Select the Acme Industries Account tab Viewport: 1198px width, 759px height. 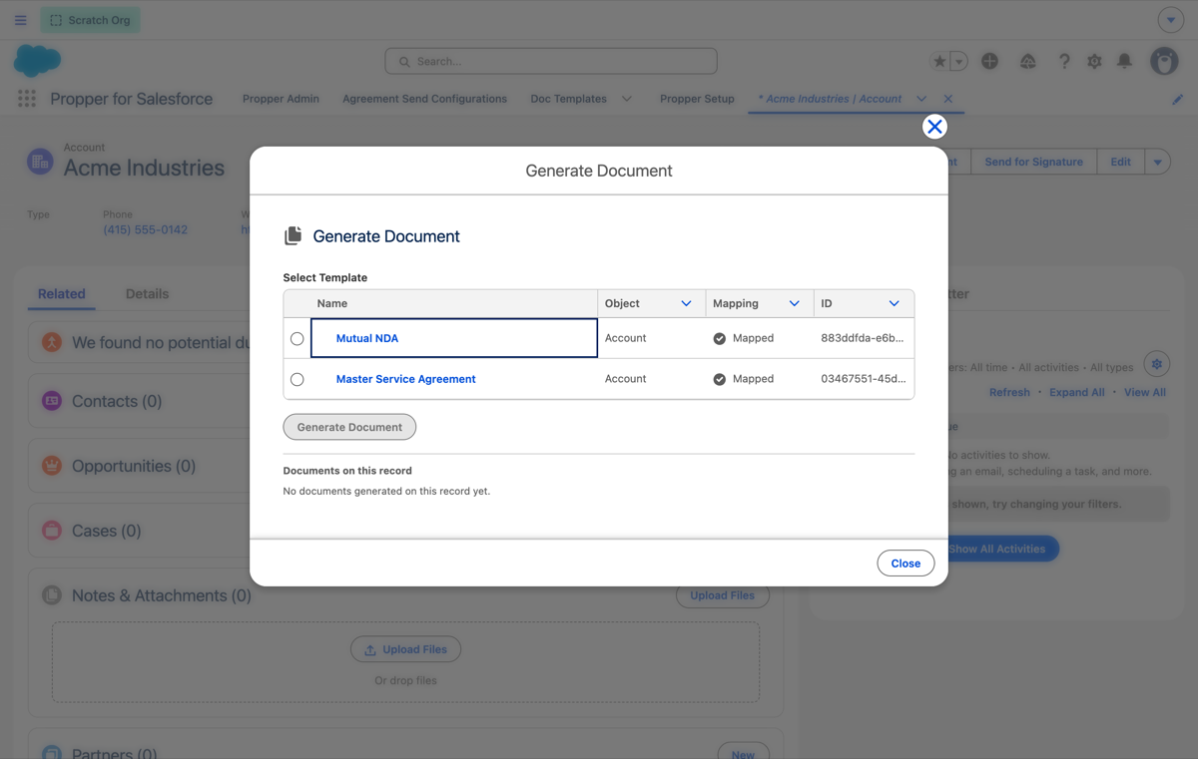(x=830, y=99)
